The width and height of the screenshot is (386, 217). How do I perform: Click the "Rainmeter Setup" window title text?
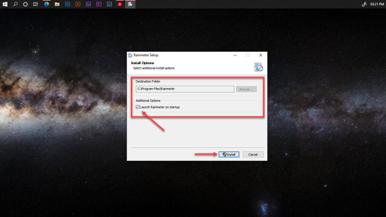[146, 55]
